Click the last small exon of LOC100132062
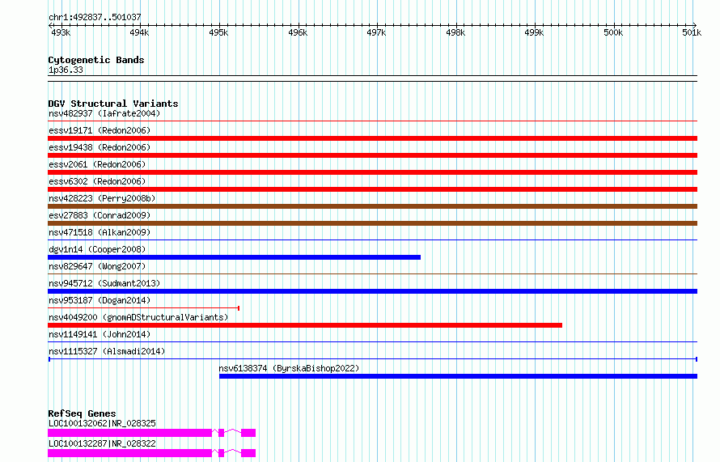Screen dimensions: 720x462 248,433
